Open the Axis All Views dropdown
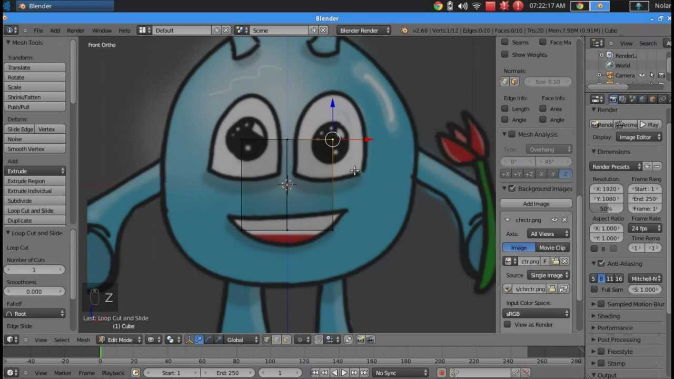The image size is (674, 379). pos(548,234)
